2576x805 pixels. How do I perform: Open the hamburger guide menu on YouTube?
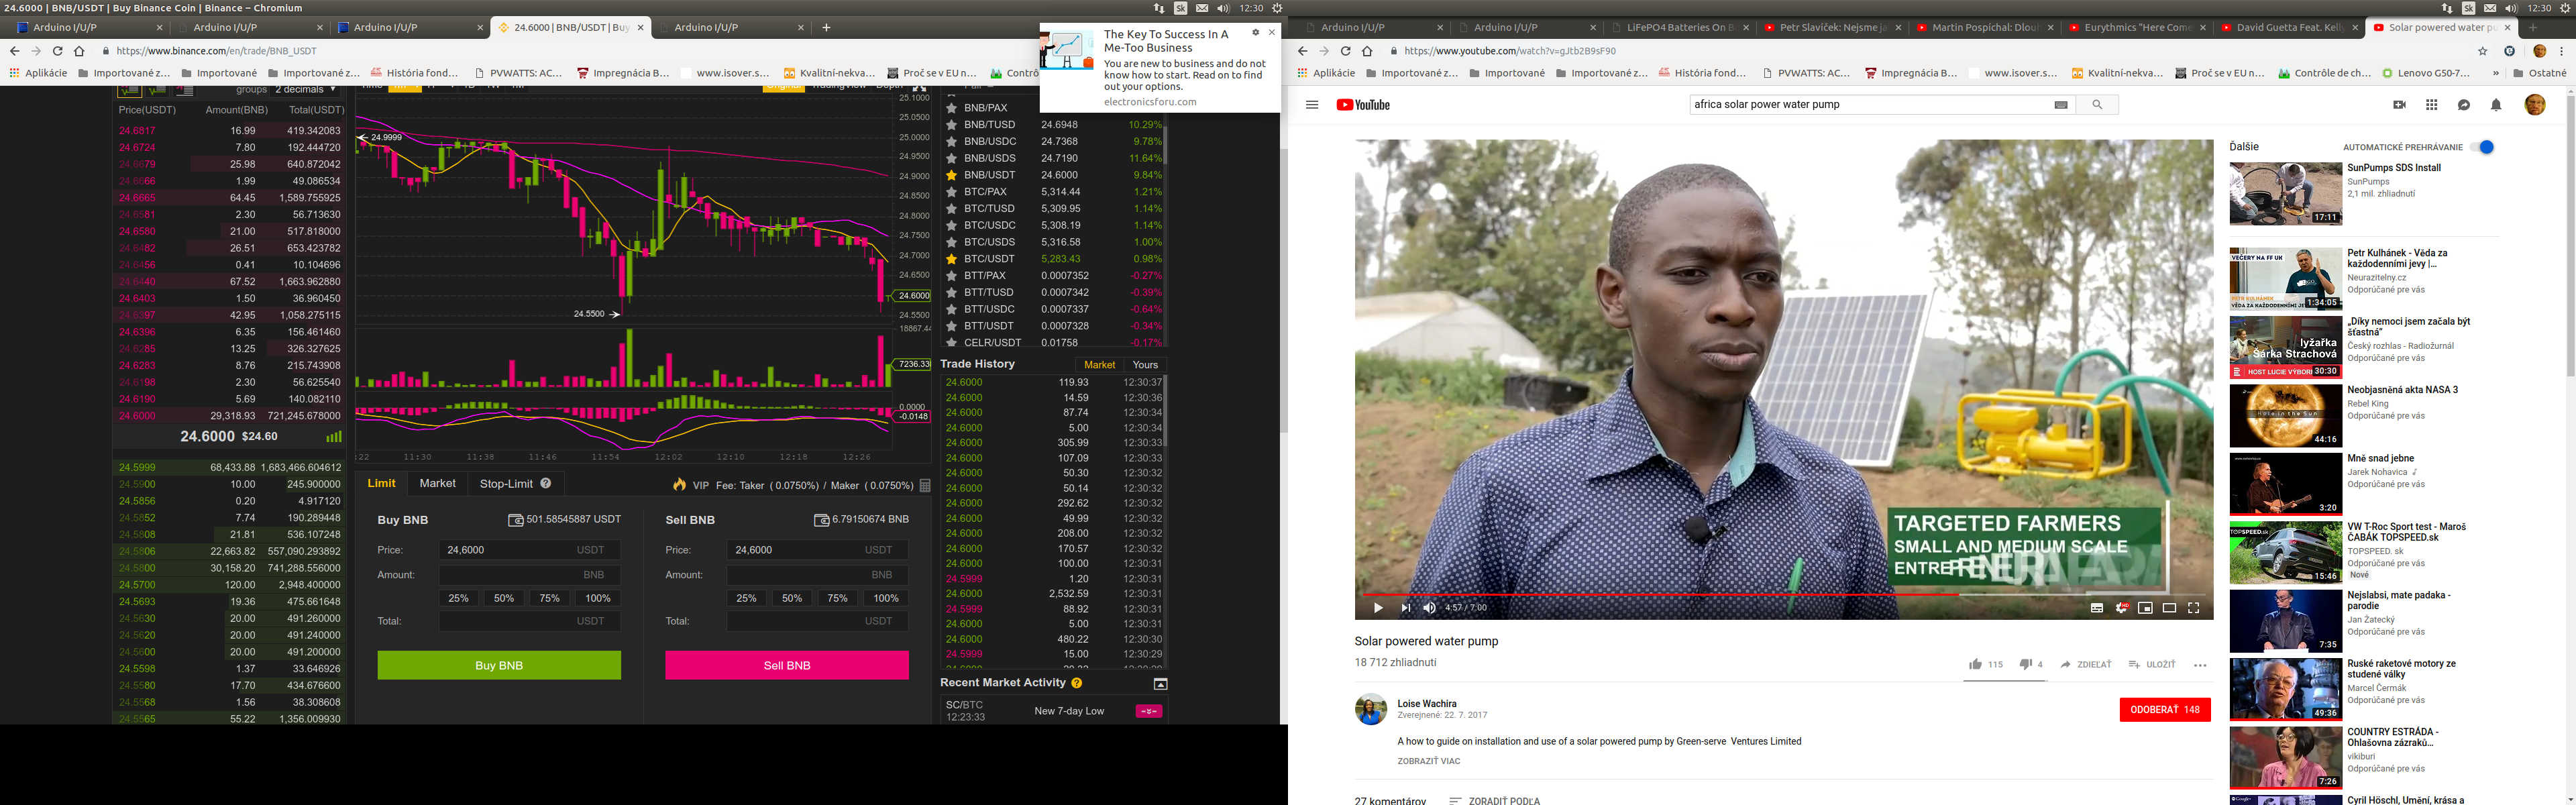(1312, 105)
